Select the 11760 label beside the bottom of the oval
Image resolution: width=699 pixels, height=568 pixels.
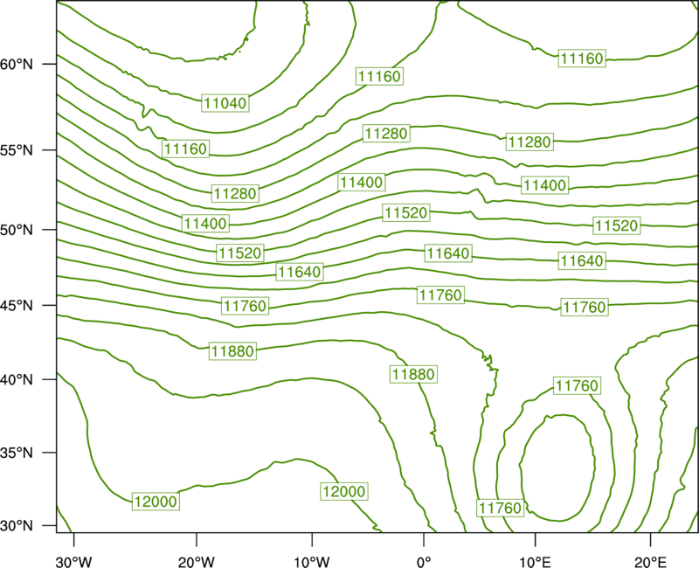pyautogui.click(x=500, y=508)
